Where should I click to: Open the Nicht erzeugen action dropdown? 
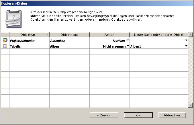pos(128,46)
